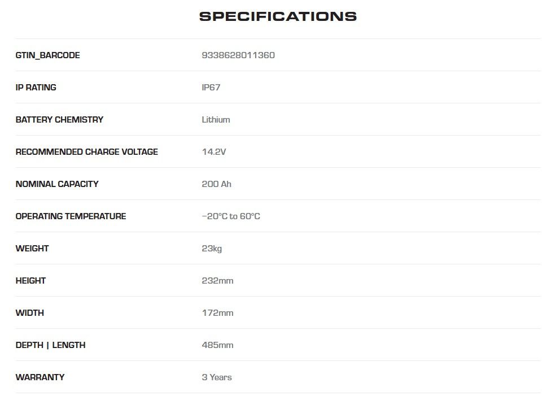The image size is (543, 400).
Task: Click the WEIGHT label
Action: coord(32,249)
